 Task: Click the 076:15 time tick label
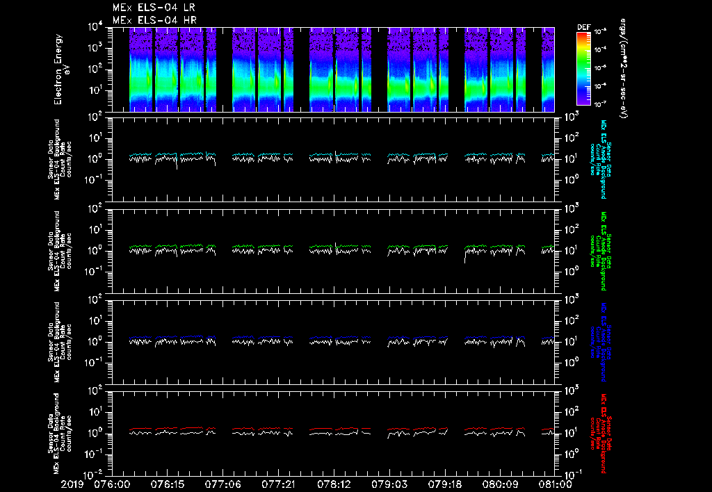(x=168, y=484)
